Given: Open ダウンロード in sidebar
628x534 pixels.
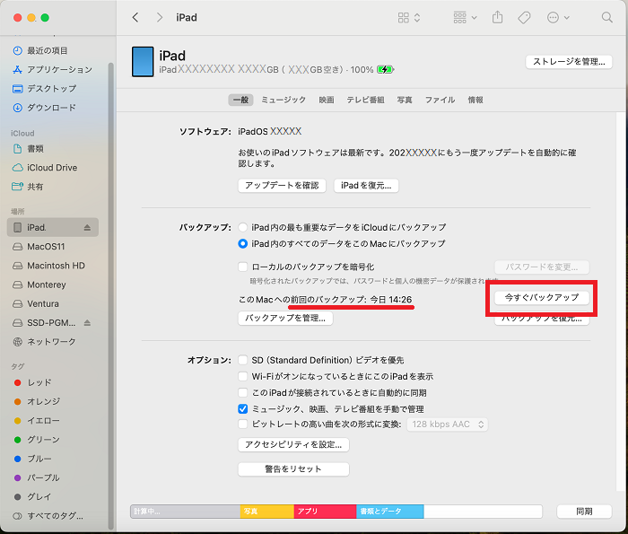Looking at the screenshot, I should pos(44,108).
